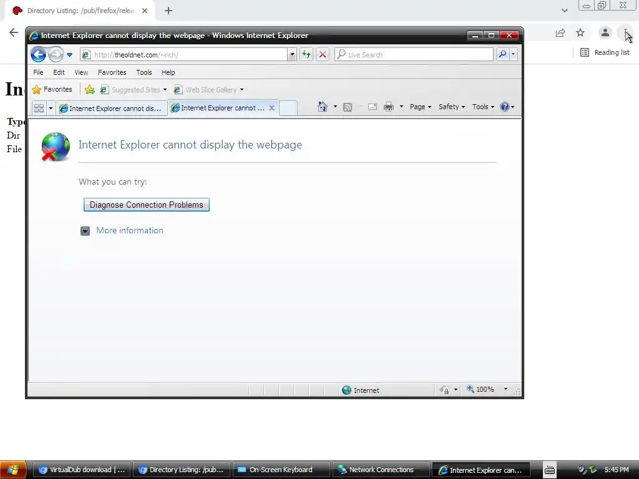Open Quick Tabs grid icon

point(39,108)
